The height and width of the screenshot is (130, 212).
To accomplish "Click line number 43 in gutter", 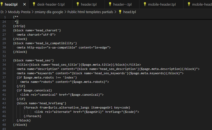I will 4,103.
